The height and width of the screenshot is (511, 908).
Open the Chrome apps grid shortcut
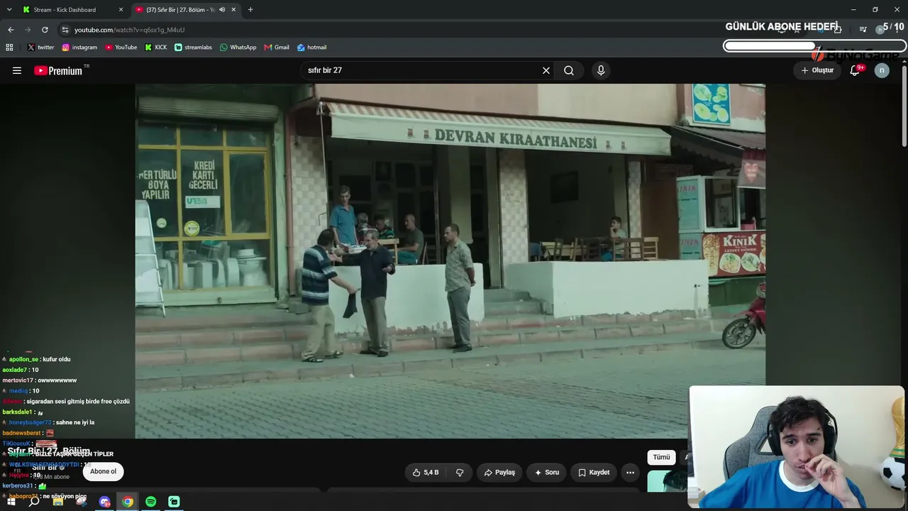(x=9, y=48)
